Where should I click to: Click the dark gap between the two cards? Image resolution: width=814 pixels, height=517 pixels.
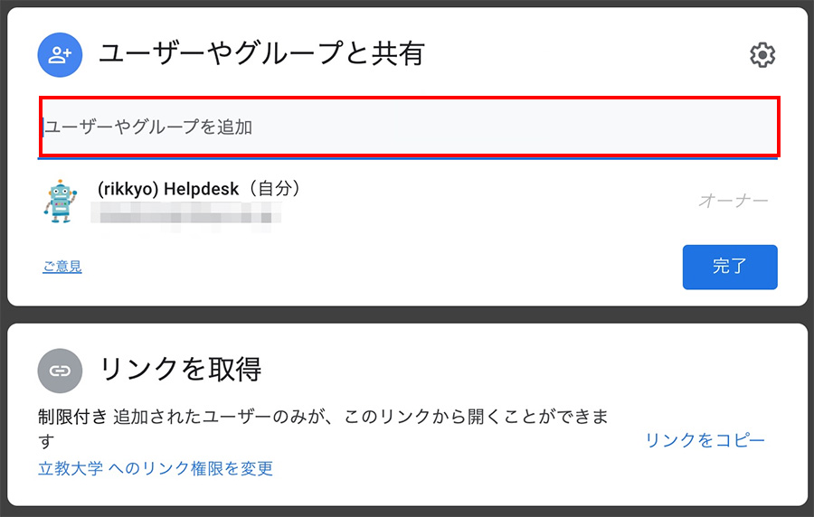tap(407, 315)
